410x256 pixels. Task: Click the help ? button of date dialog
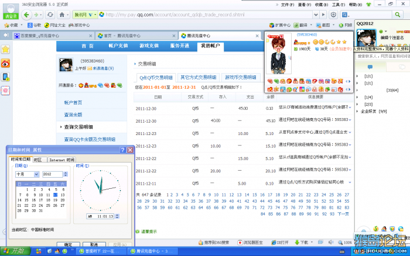(x=122, y=150)
